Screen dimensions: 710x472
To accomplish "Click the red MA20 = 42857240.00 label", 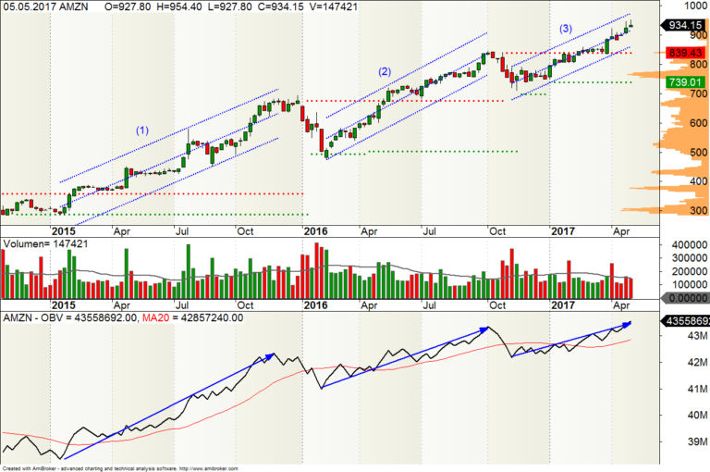I will tap(193, 317).
